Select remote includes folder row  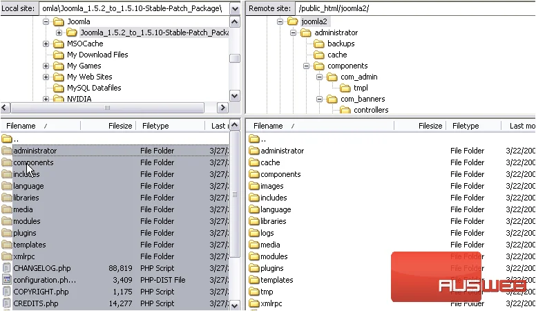click(x=392, y=198)
